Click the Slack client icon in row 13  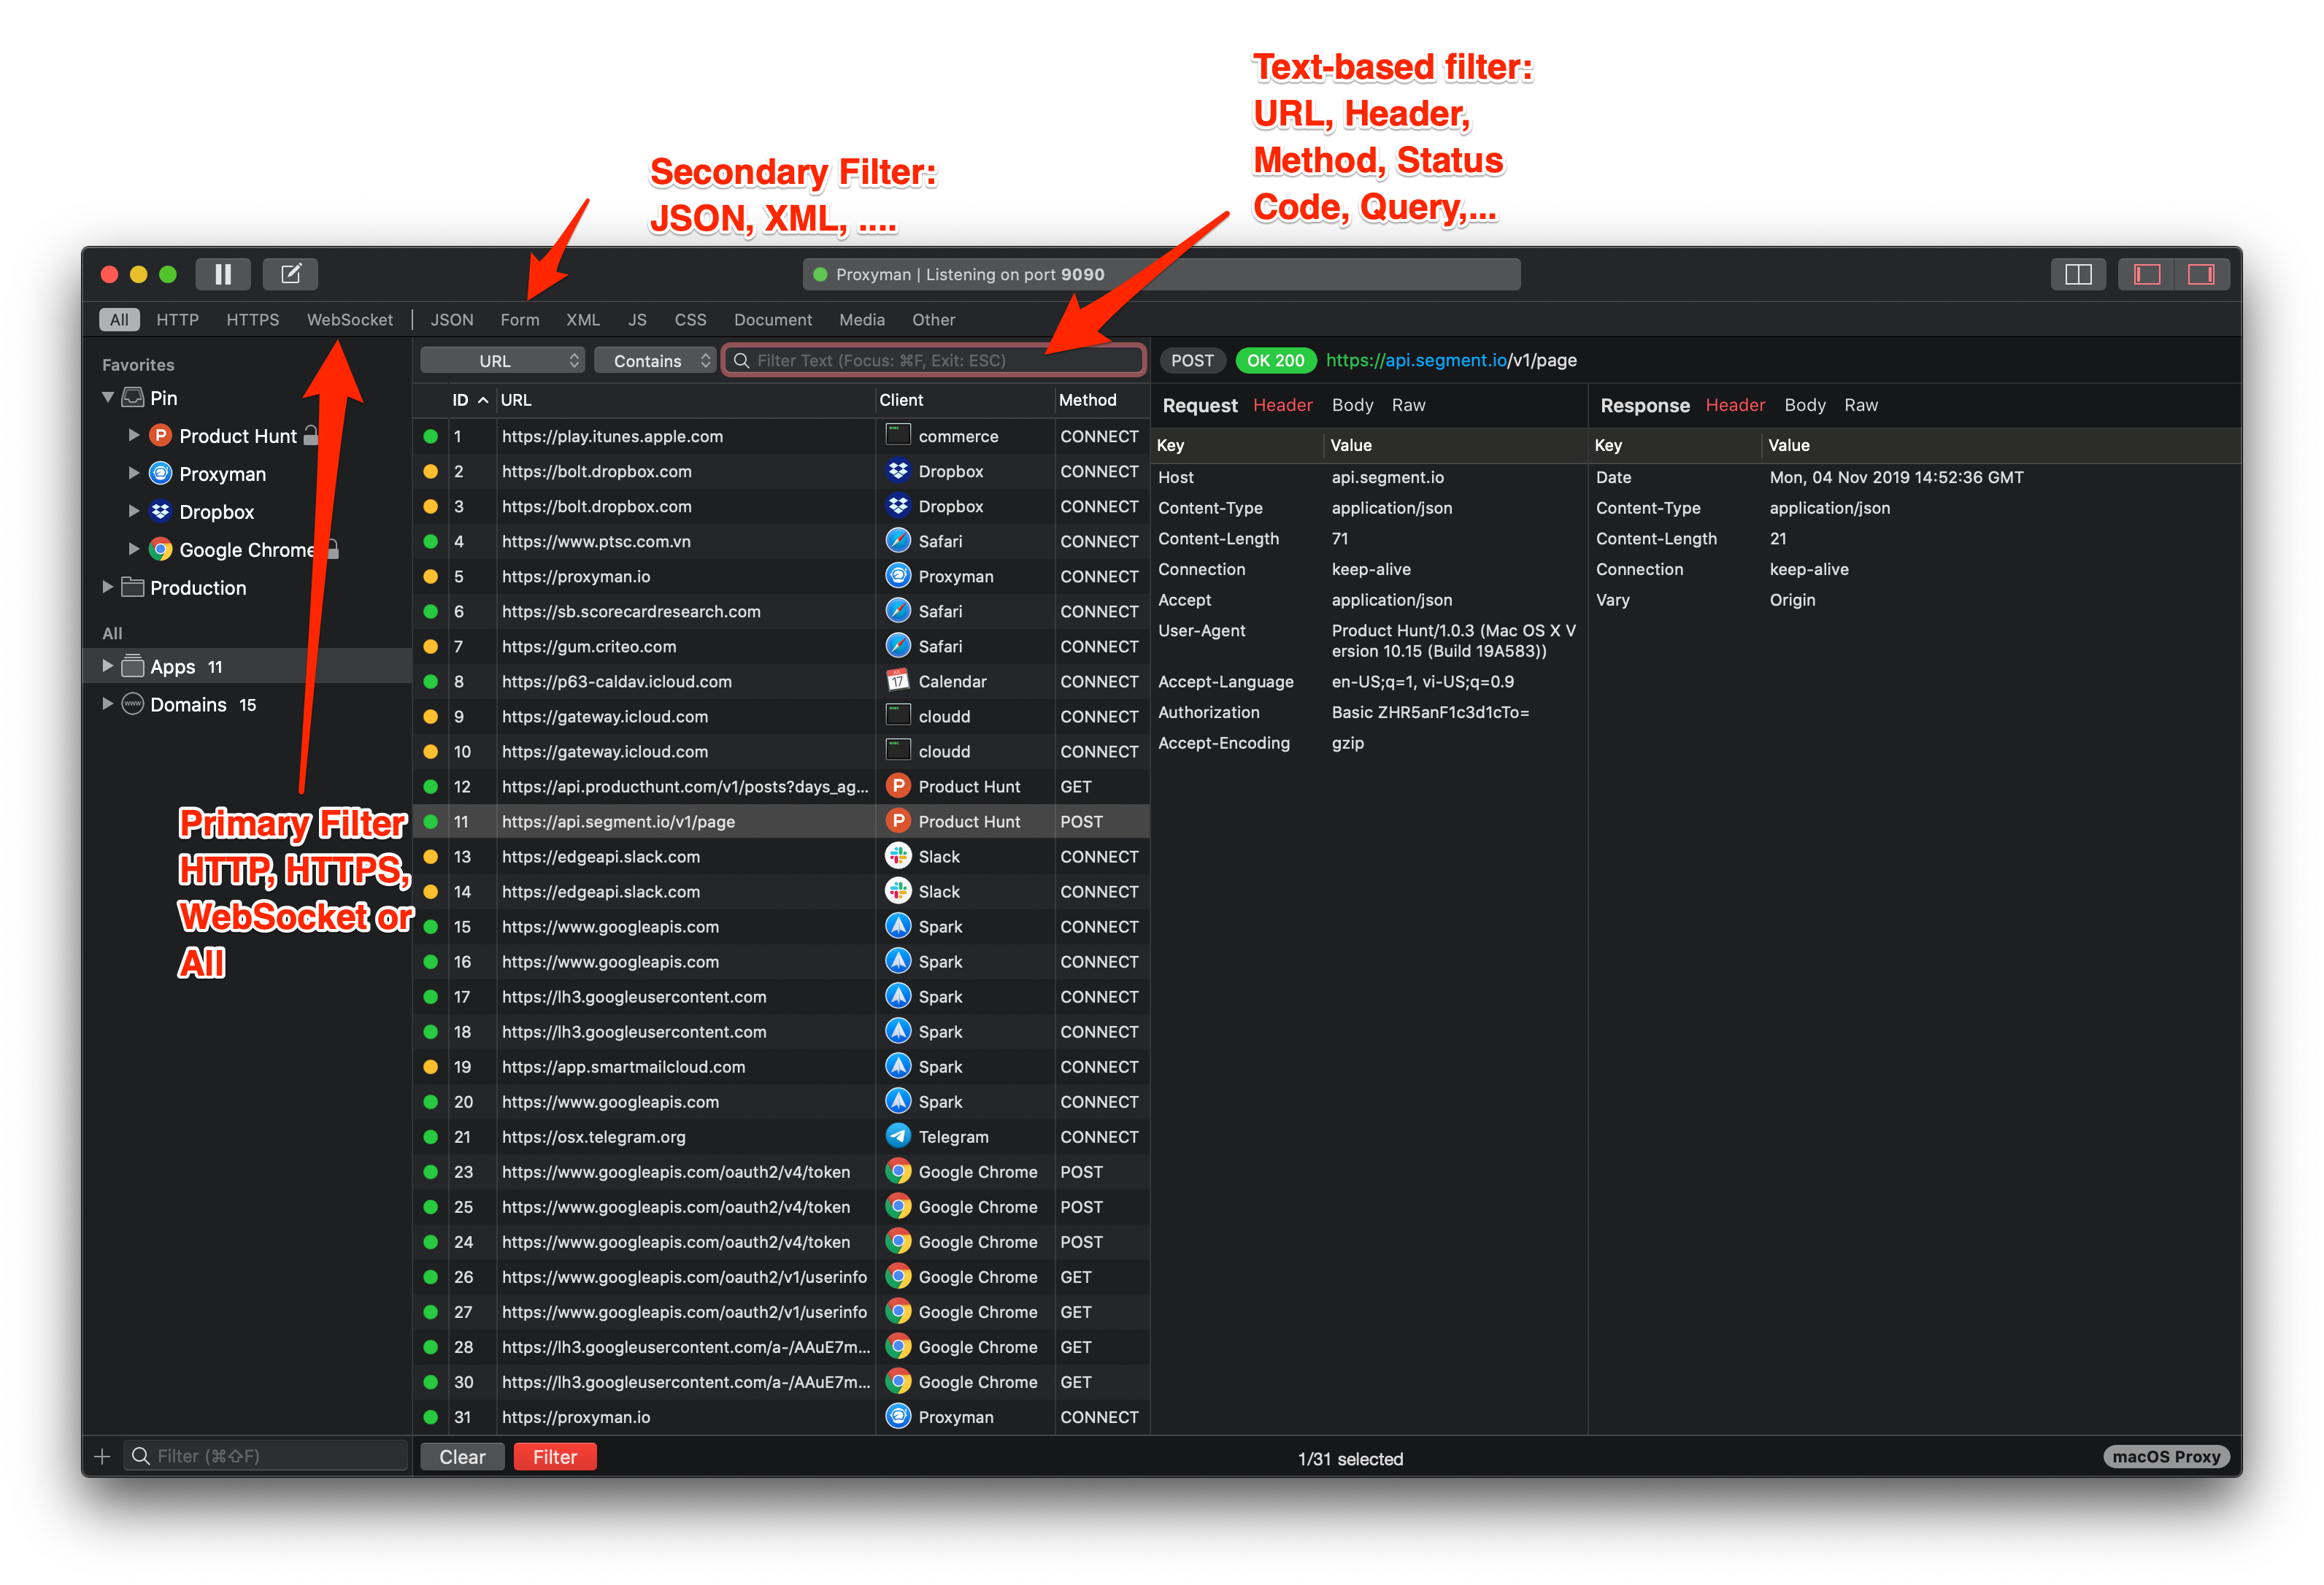pyautogui.click(x=898, y=856)
